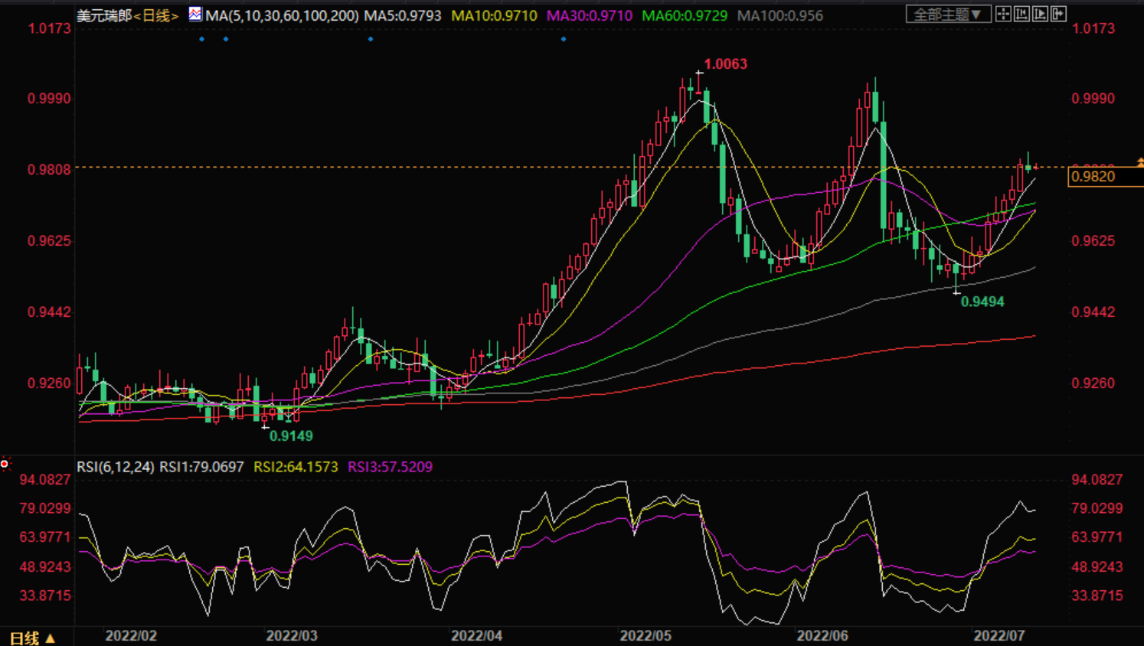This screenshot has height=646, width=1144.
Task: Click the 美元瑞郎 symbol name
Action: pyautogui.click(x=104, y=15)
